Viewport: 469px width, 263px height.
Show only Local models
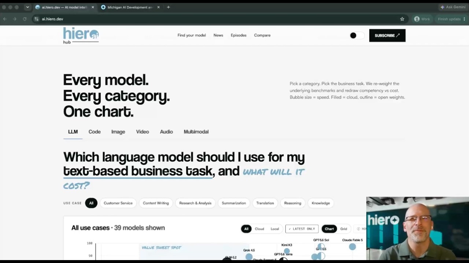[275, 229]
